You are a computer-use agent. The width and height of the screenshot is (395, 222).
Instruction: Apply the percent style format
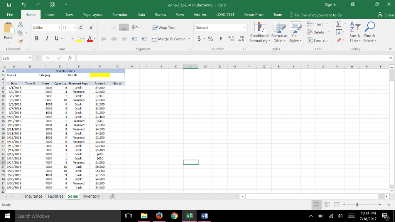(211, 39)
